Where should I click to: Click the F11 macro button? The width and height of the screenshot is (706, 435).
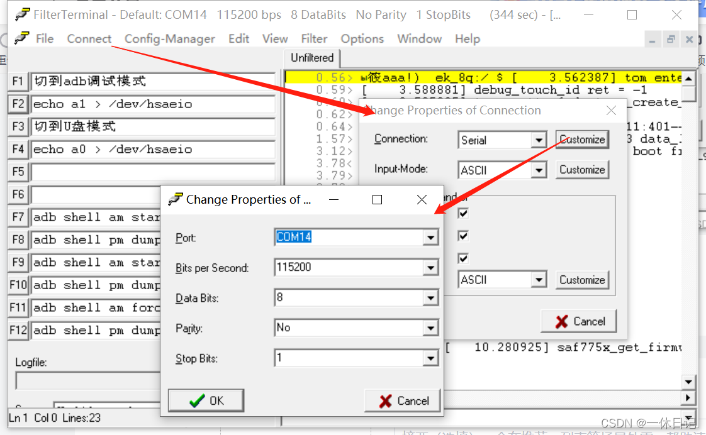click(x=18, y=307)
